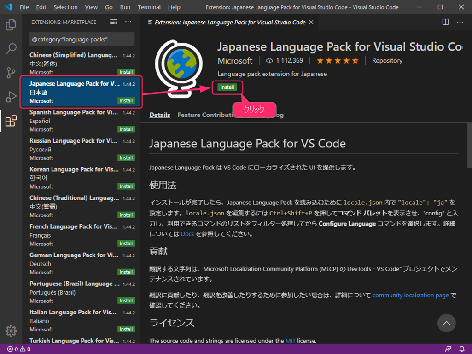This screenshot has height=354, width=472.
Task: Click the extension details vertical scrollbar
Action: pos(469,145)
